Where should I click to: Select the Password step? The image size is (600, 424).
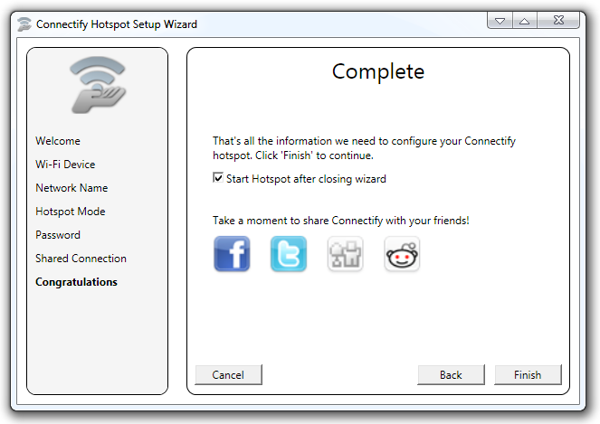pyautogui.click(x=58, y=235)
